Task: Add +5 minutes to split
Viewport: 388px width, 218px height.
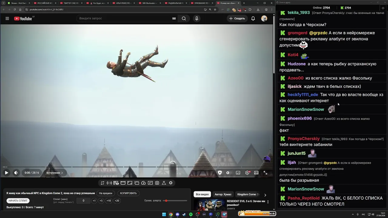Action: click(101, 200)
